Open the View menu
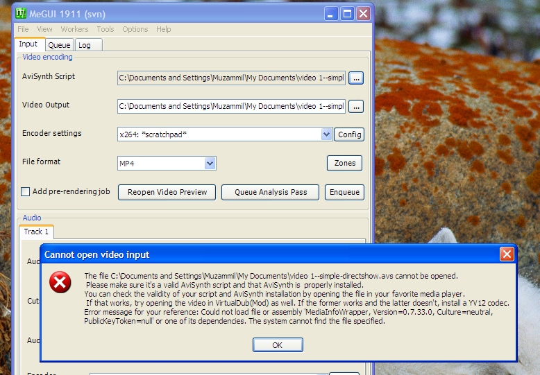 tap(44, 29)
